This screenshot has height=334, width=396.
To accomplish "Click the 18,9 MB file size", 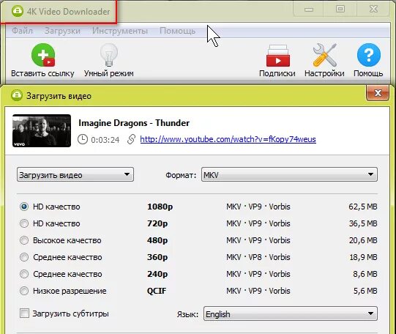I will coord(363,257).
